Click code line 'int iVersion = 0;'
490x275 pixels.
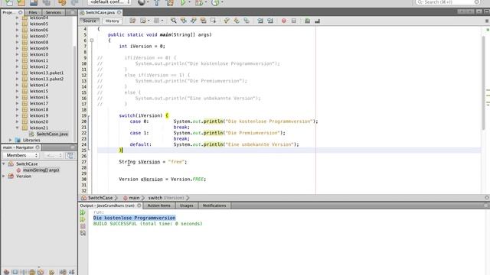pos(142,46)
